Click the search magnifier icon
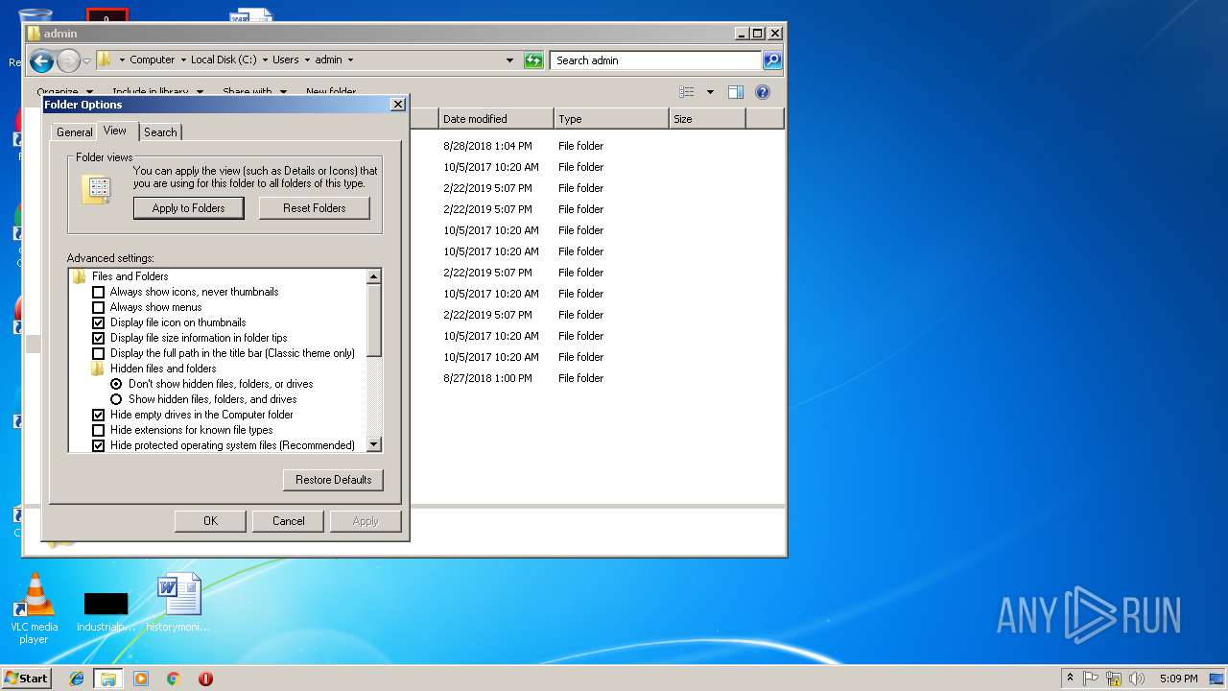 pos(772,60)
